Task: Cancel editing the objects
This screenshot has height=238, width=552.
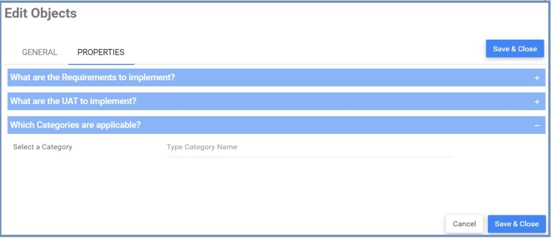Action: (x=464, y=224)
